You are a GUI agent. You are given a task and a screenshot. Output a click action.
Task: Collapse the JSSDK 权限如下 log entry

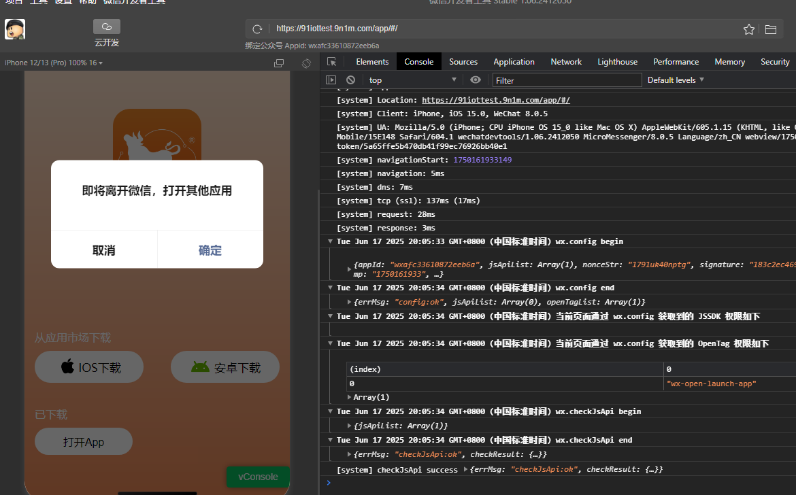point(330,316)
